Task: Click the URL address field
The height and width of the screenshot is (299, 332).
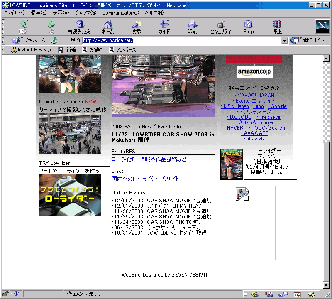Action: coord(182,40)
